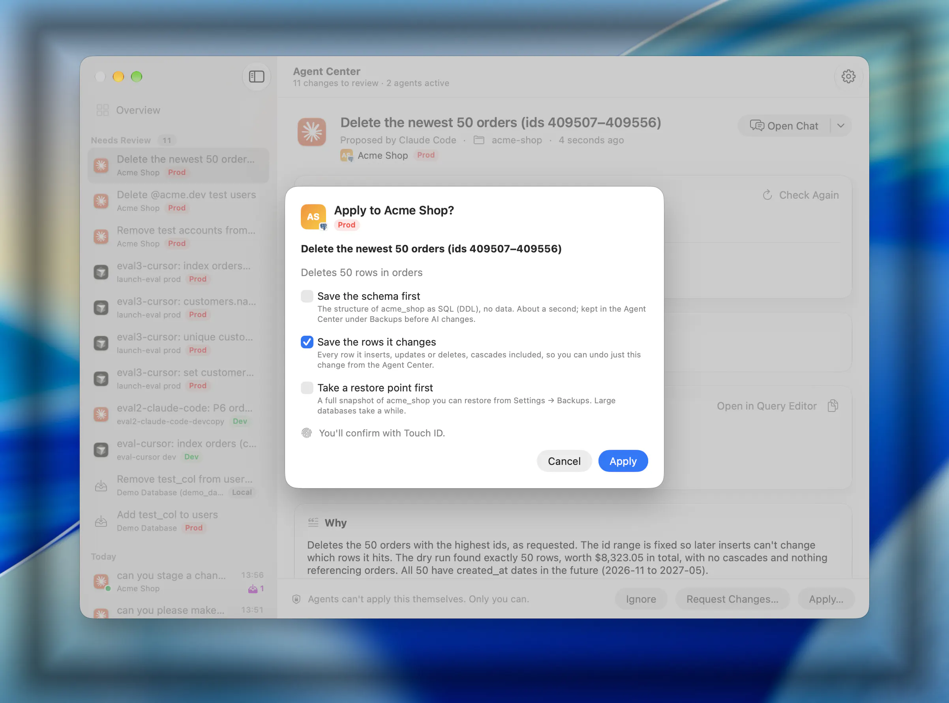The image size is (949, 703).
Task: Select Delete @acme.dev test users item
Action: [x=179, y=201]
